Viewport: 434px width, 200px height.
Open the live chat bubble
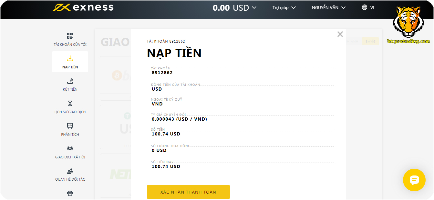coord(414,180)
